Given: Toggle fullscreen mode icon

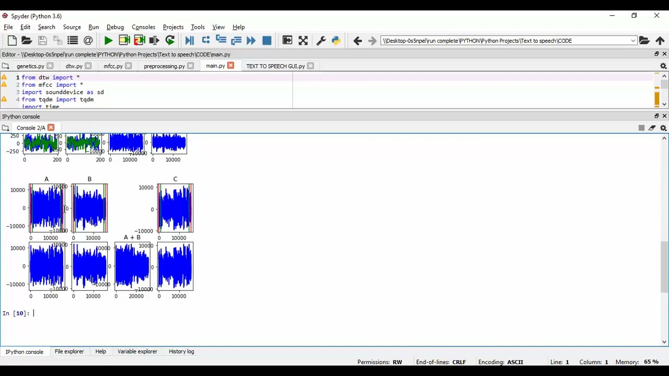Looking at the screenshot, I should [x=303, y=41].
